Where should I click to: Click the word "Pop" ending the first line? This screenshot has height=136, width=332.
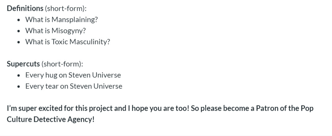pos(307,109)
